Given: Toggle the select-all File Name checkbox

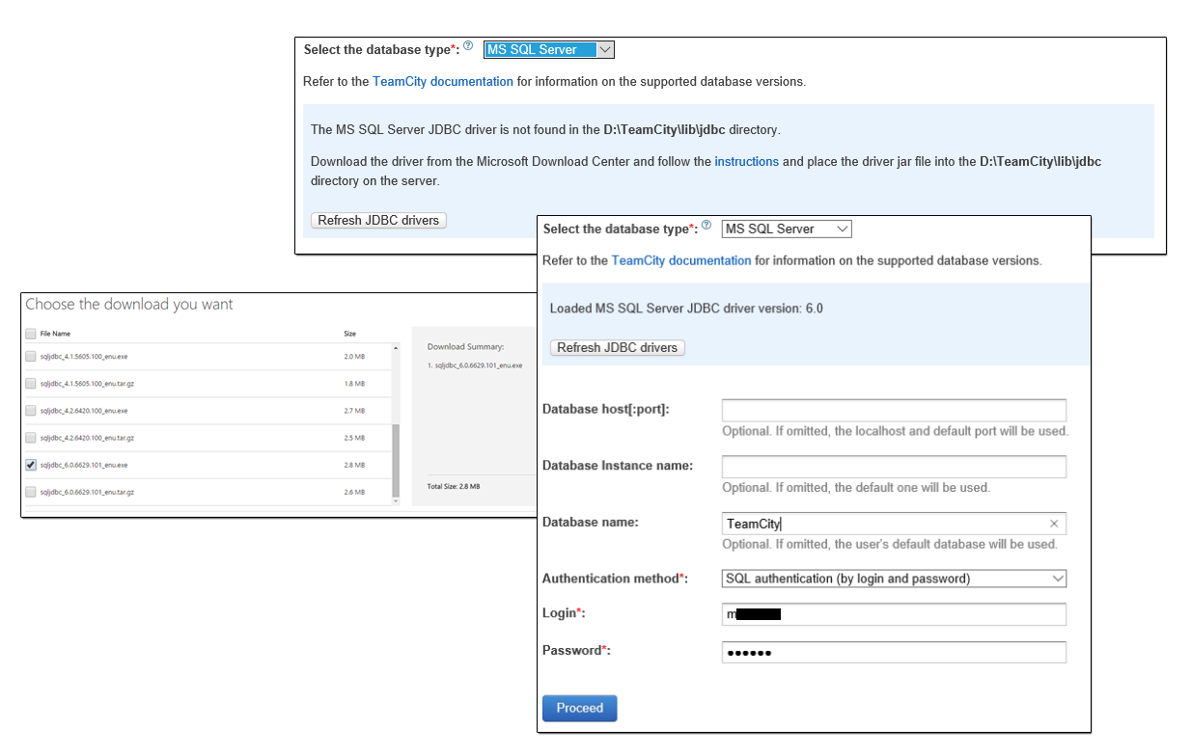Looking at the screenshot, I should (31, 334).
